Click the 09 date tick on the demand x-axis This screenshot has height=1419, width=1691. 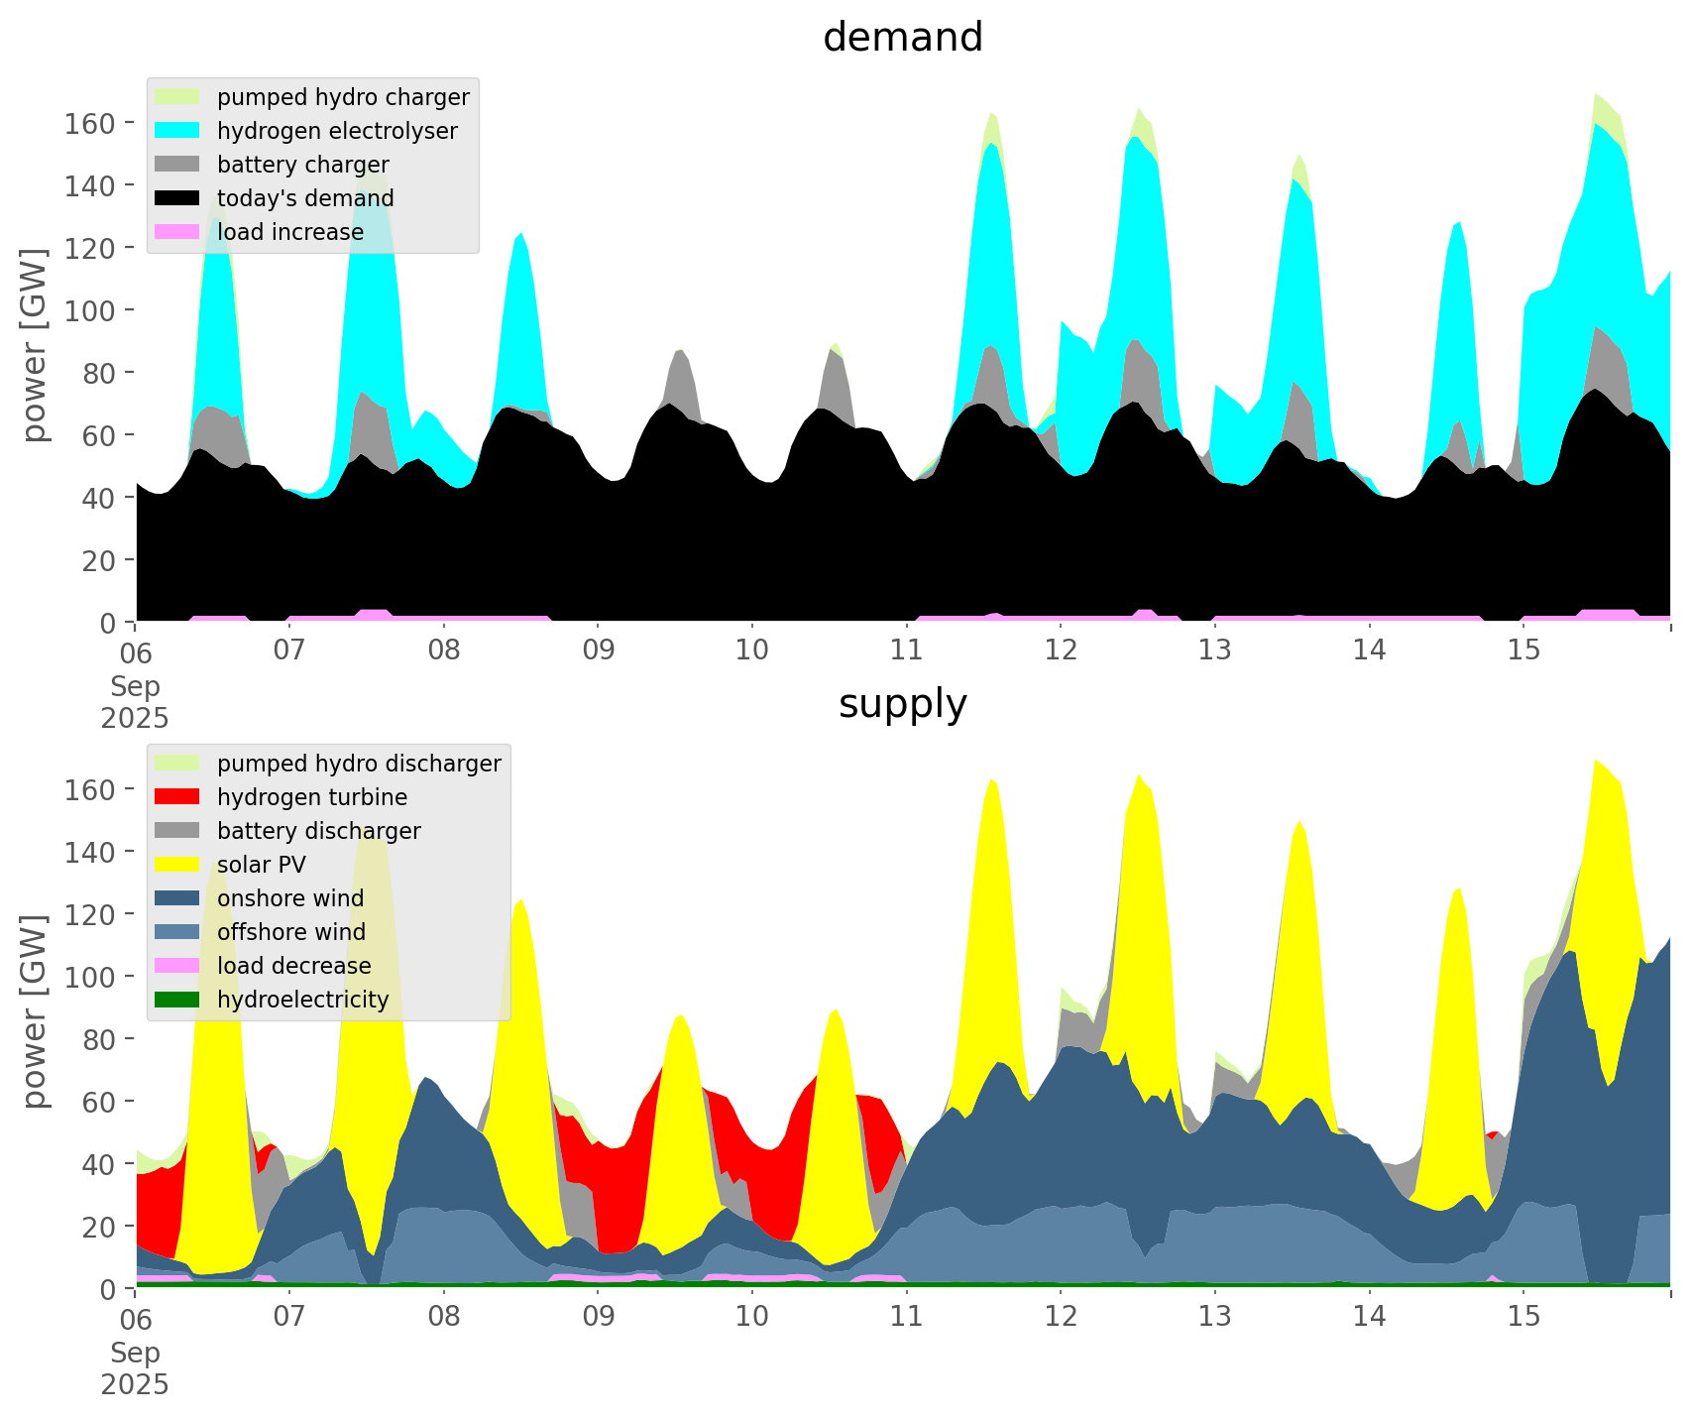coord(598,650)
